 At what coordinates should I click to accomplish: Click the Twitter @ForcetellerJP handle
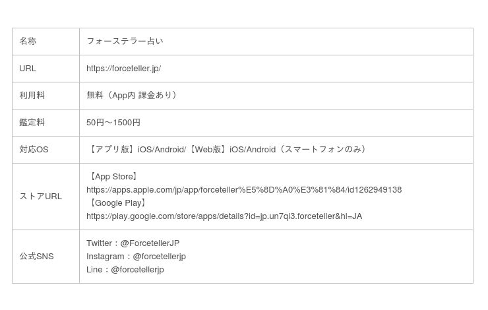click(x=150, y=243)
